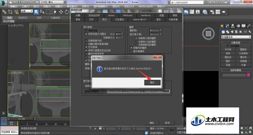
Task: Select the Lights category icon
Action: point(232,32)
